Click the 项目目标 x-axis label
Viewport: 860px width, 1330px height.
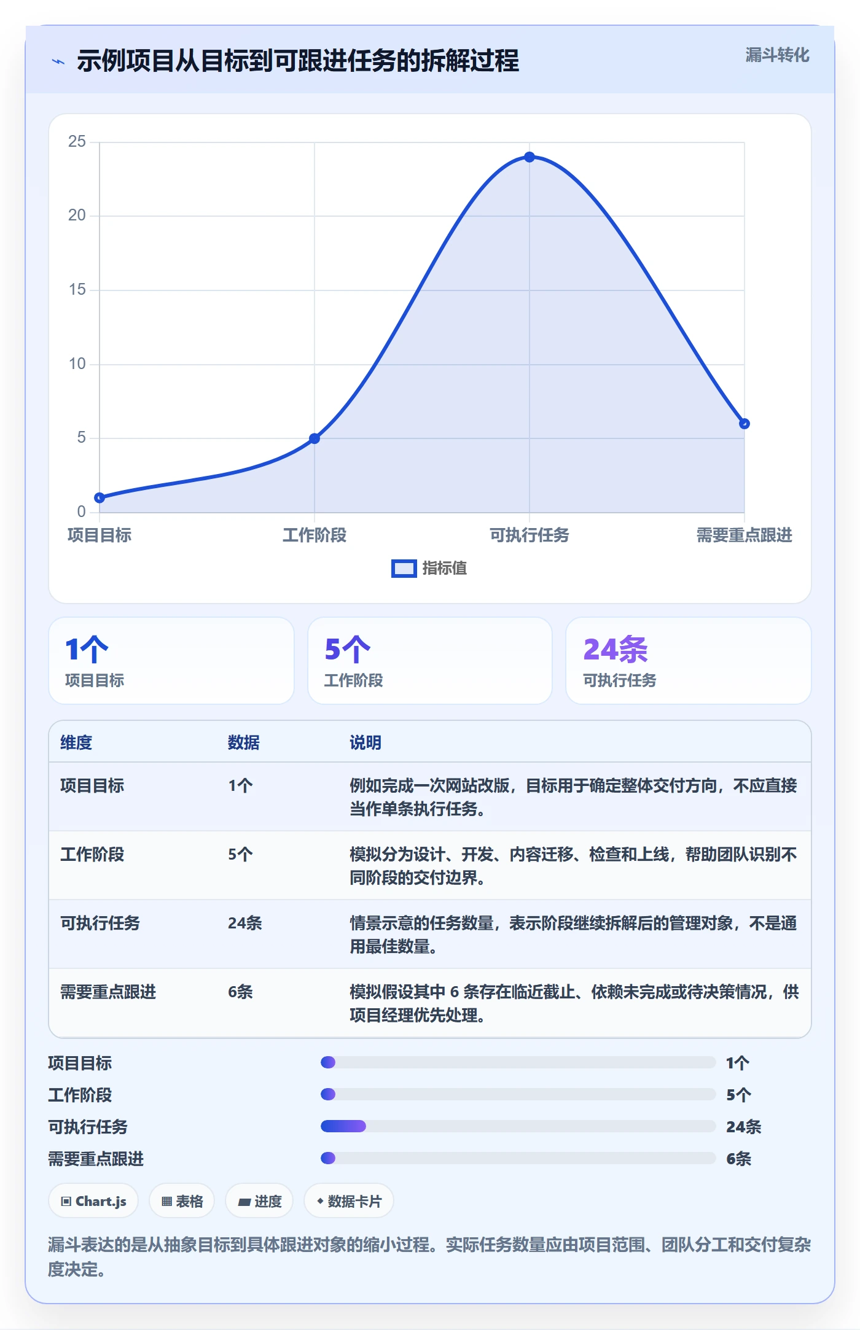pyautogui.click(x=100, y=535)
